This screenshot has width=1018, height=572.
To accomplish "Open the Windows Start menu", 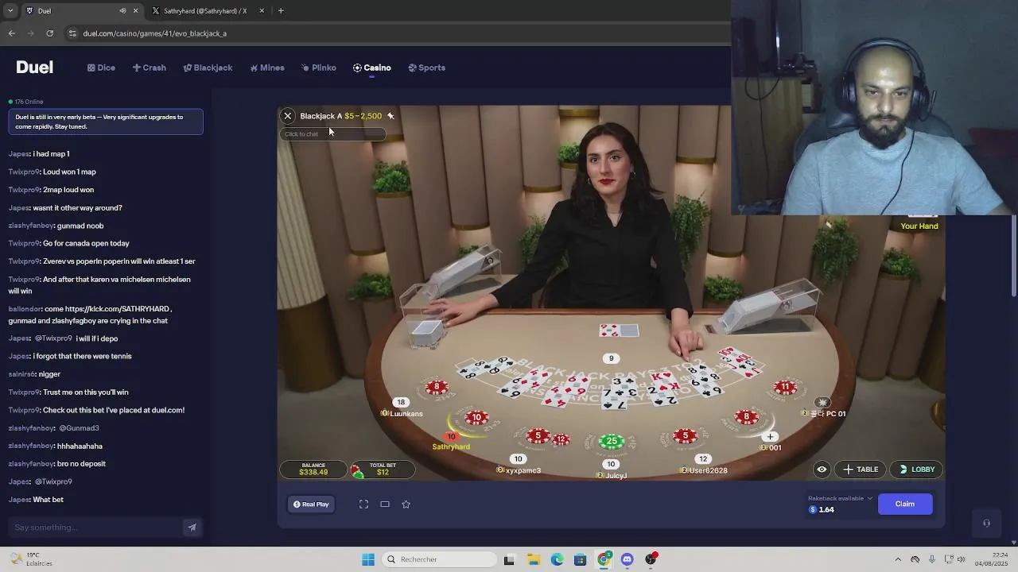I will (368, 559).
